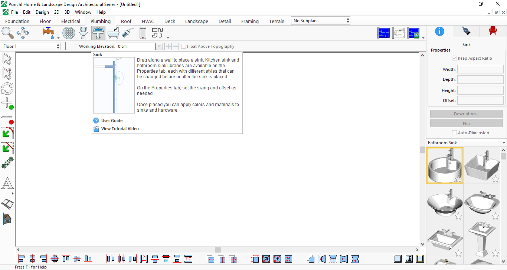Choose the Text tool
Screen dimensions: 507x270
click(x=7, y=184)
